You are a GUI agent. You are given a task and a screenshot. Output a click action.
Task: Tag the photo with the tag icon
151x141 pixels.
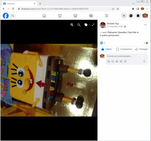click(x=86, y=25)
